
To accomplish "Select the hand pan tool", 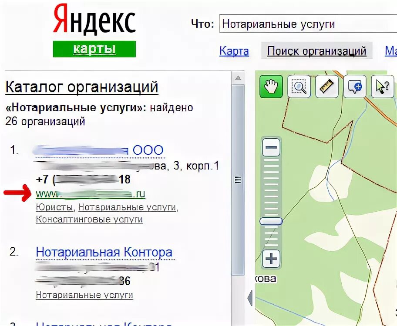I will (271, 86).
